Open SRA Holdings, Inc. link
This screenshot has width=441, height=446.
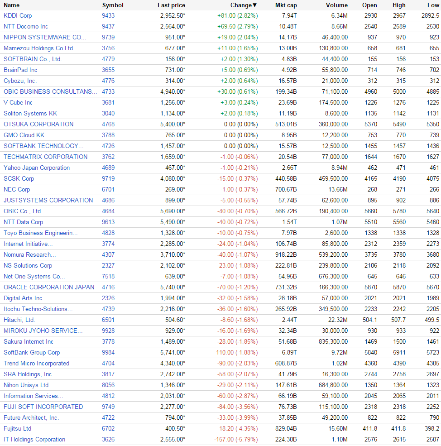pos(29,374)
